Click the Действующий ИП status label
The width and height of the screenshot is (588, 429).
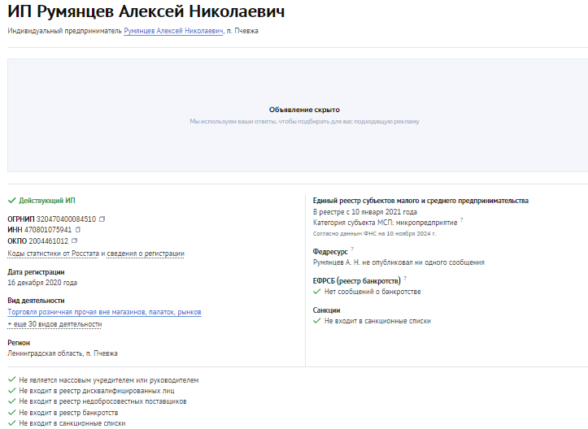point(47,201)
